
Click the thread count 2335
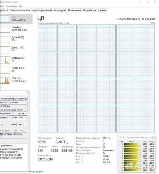pos(54,150)
